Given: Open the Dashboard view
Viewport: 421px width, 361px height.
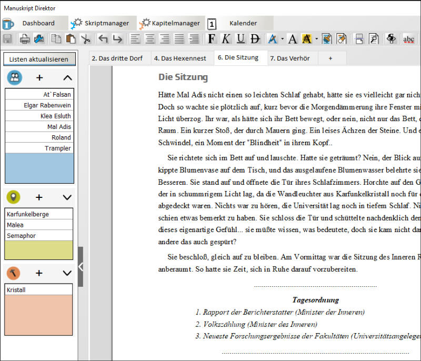Looking at the screenshot, I should [x=38, y=23].
